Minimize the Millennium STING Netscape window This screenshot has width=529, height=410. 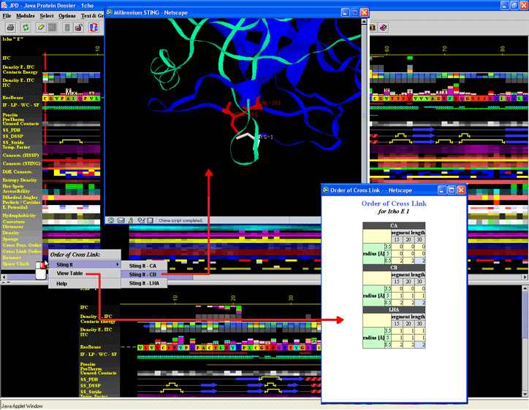pos(345,12)
